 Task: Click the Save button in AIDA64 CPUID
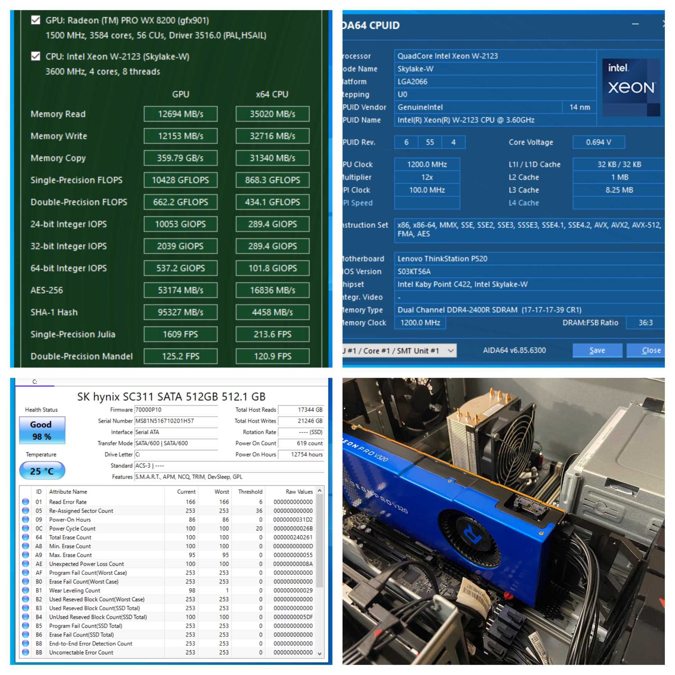(x=597, y=350)
